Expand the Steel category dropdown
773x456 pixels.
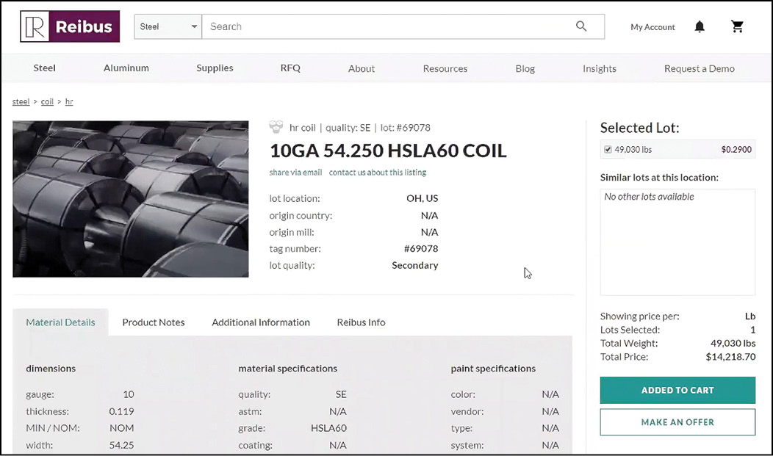[x=168, y=27]
